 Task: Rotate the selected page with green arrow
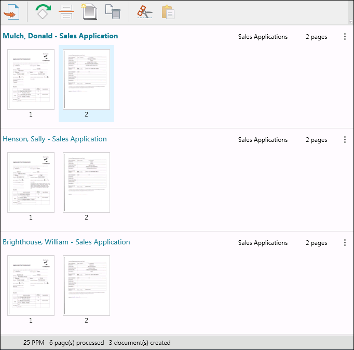click(x=44, y=11)
